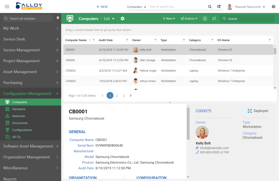
Task: Open the Hardware module in sidebar
Action: tap(19, 109)
